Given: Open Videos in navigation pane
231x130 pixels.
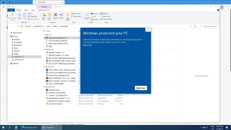Looking at the screenshot, I should (15, 54).
